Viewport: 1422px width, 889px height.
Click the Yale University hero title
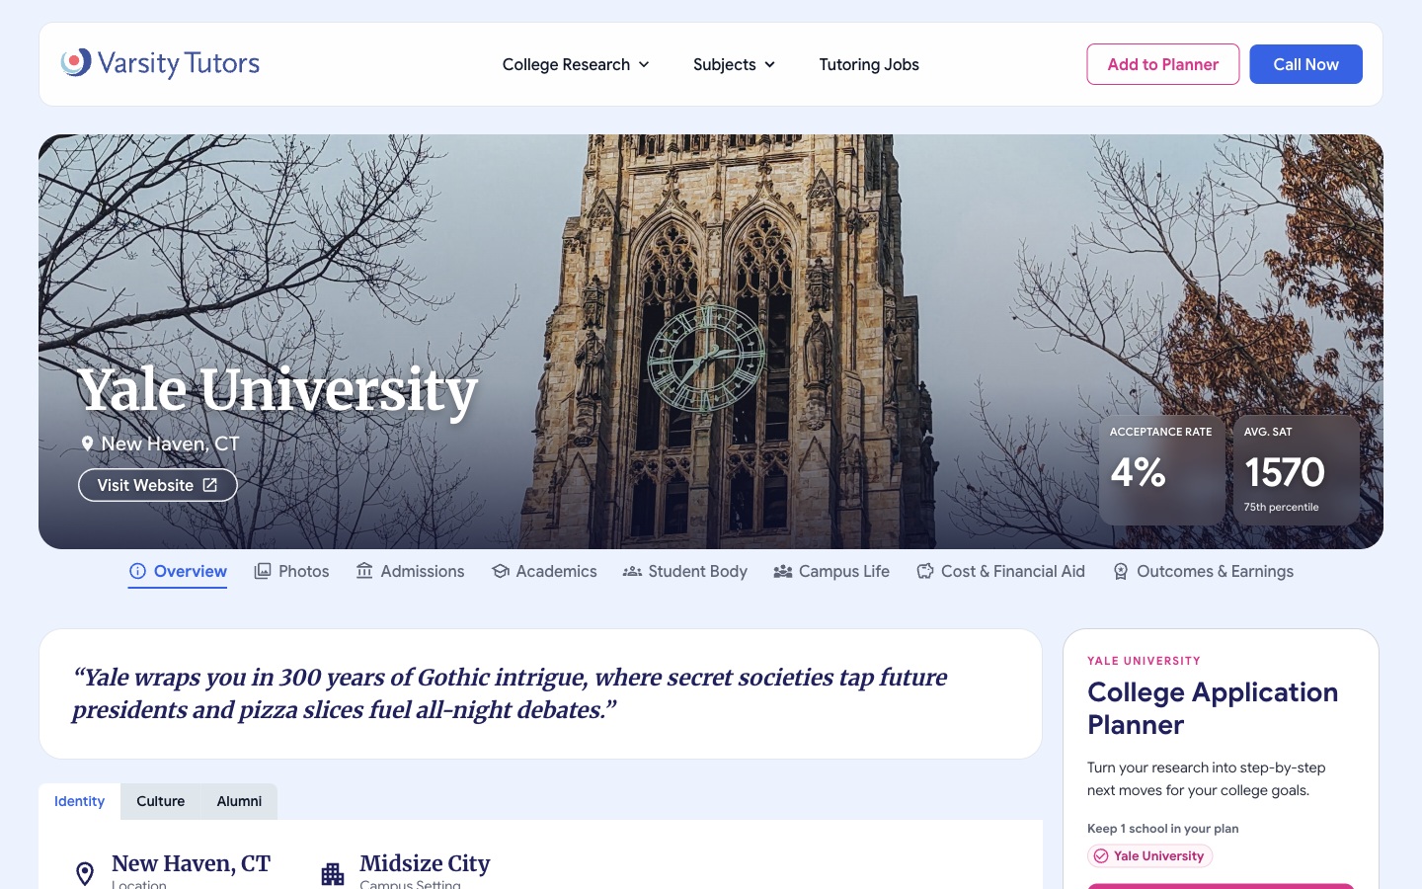click(x=278, y=389)
